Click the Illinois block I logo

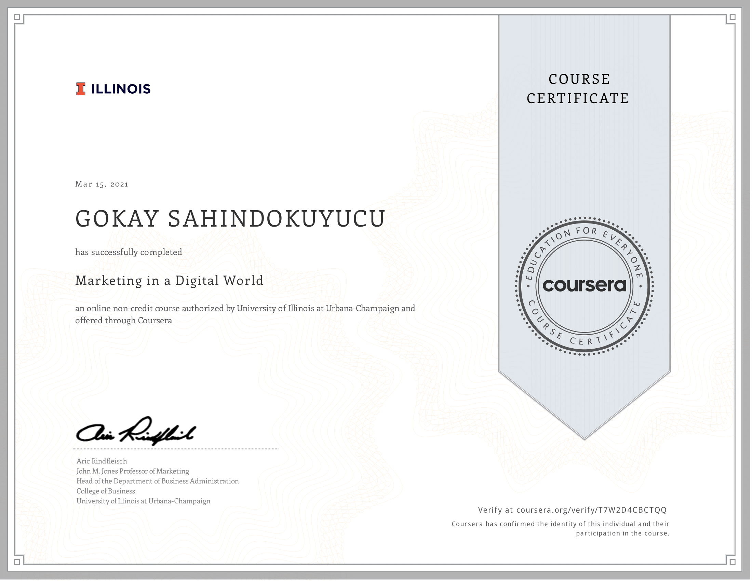[81, 89]
